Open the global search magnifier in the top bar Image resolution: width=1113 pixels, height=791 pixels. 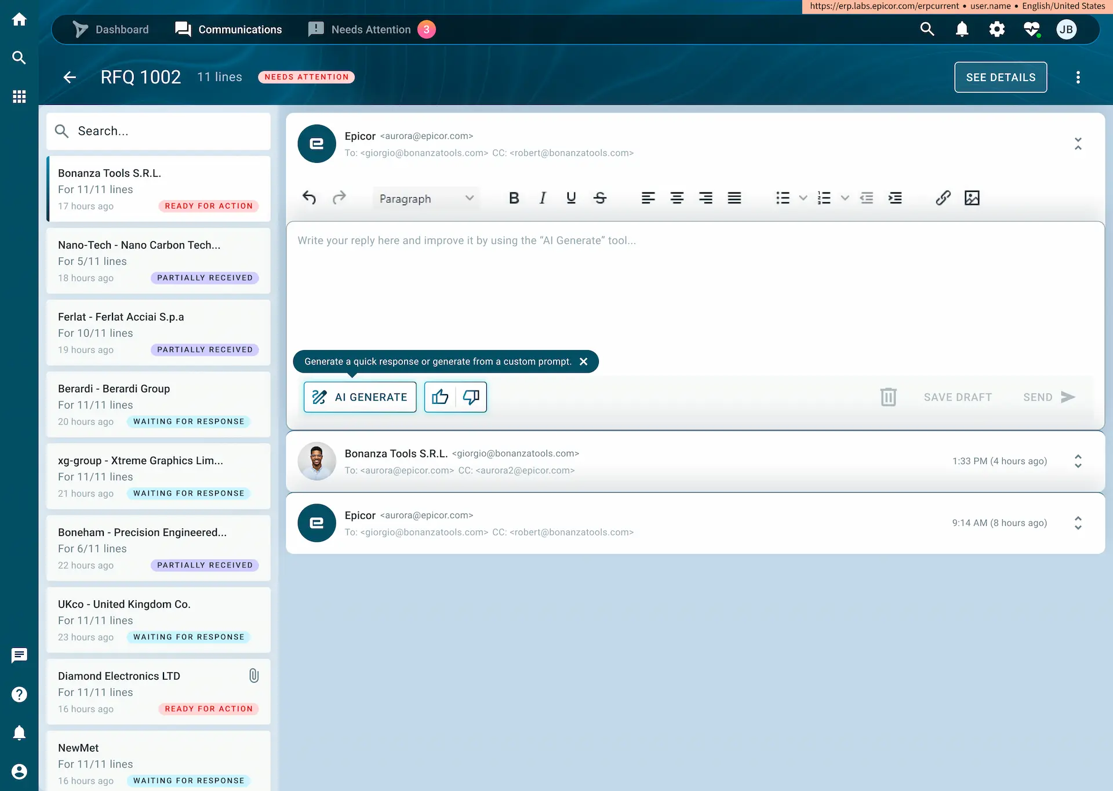(x=927, y=29)
